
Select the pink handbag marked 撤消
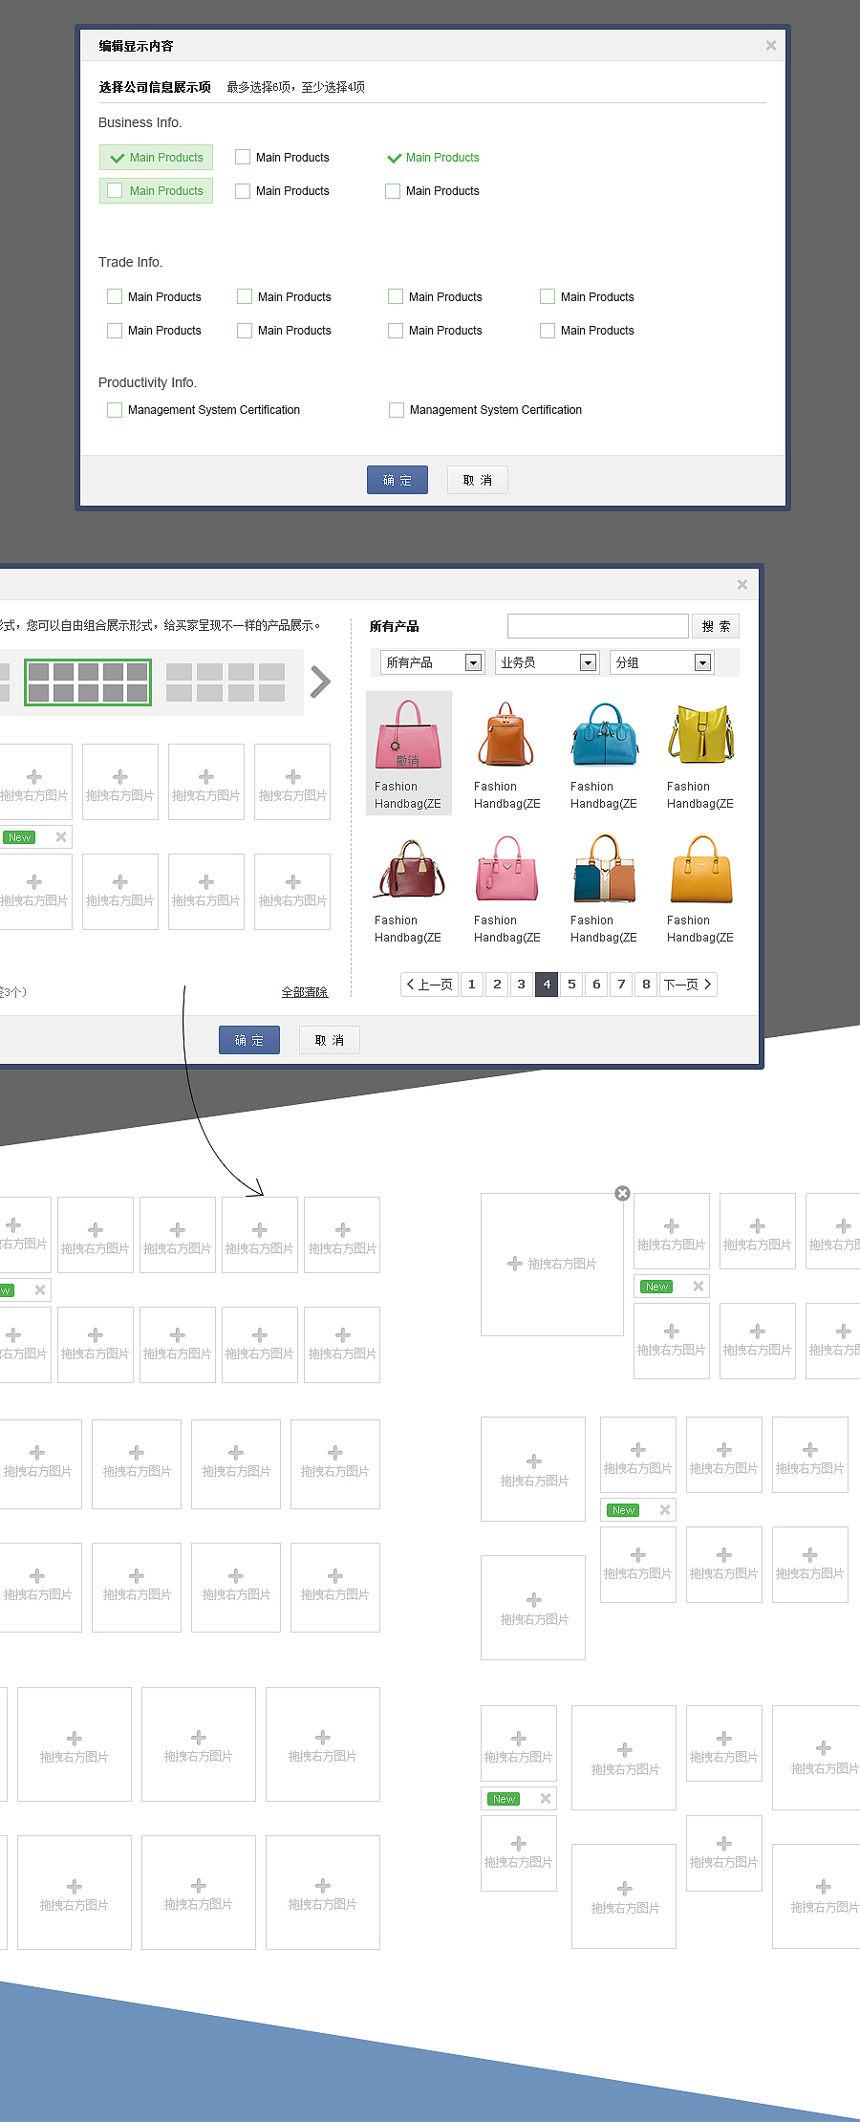pyautogui.click(x=409, y=753)
